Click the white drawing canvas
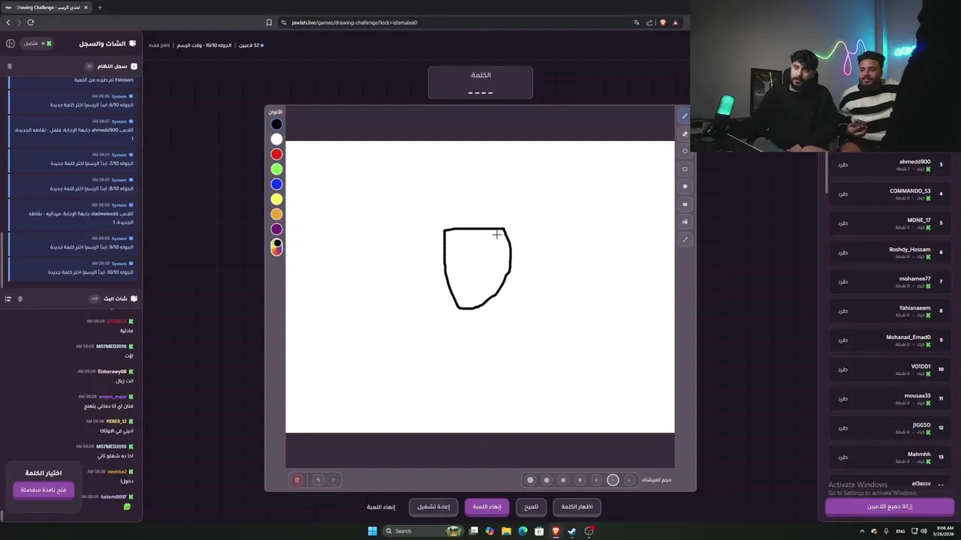The width and height of the screenshot is (961, 540). (x=480, y=286)
